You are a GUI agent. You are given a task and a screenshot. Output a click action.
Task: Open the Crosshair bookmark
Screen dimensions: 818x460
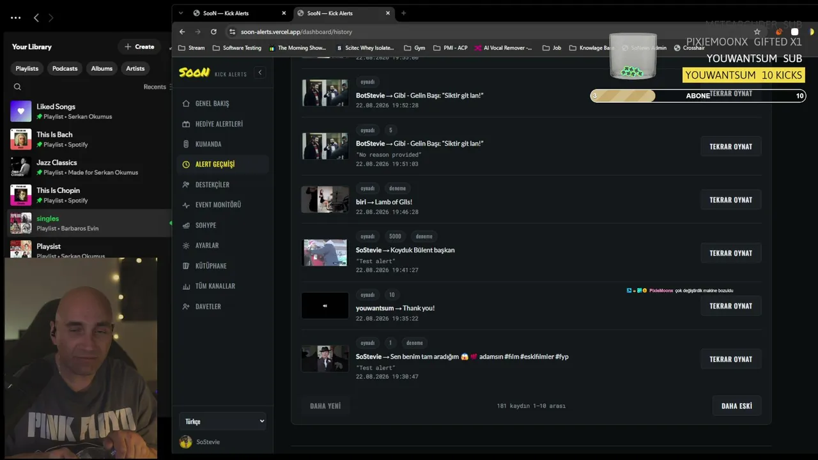tap(689, 48)
